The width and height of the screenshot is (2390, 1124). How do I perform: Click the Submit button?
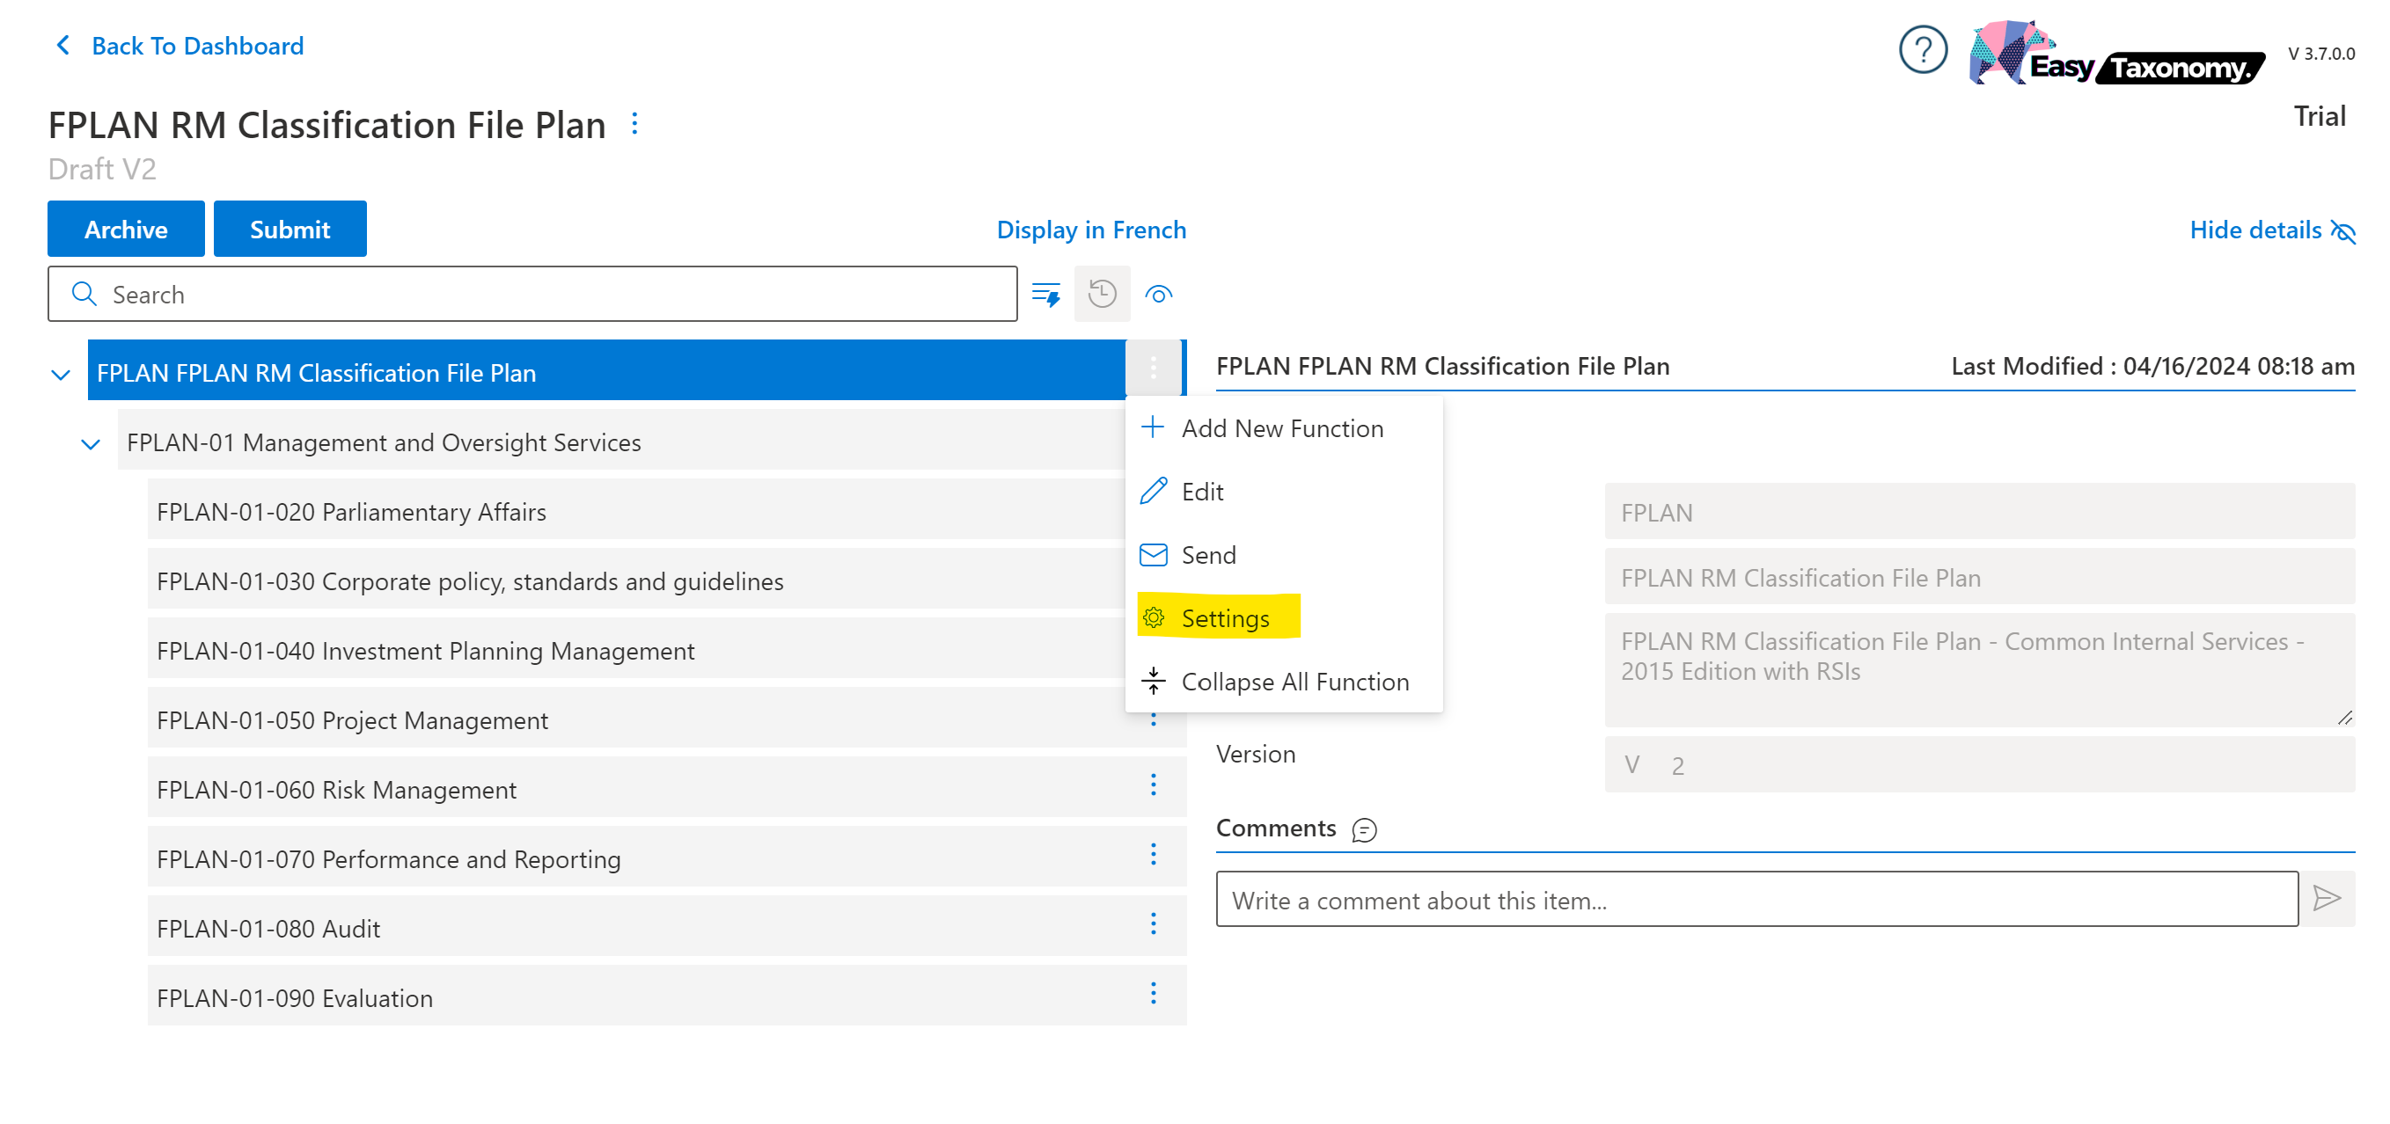point(290,229)
